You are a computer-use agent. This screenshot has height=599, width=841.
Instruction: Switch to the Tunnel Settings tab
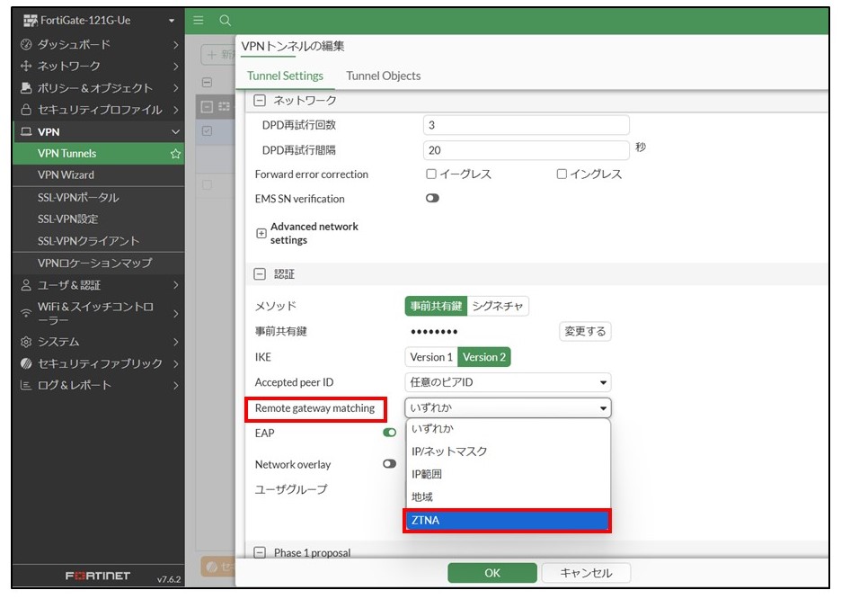(x=285, y=76)
